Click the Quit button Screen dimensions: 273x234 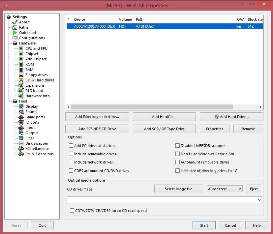(42, 225)
